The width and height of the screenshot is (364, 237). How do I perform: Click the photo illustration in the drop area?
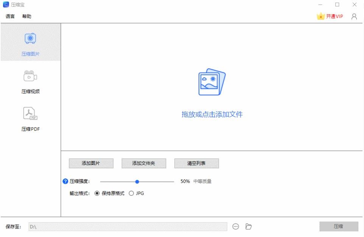click(212, 82)
